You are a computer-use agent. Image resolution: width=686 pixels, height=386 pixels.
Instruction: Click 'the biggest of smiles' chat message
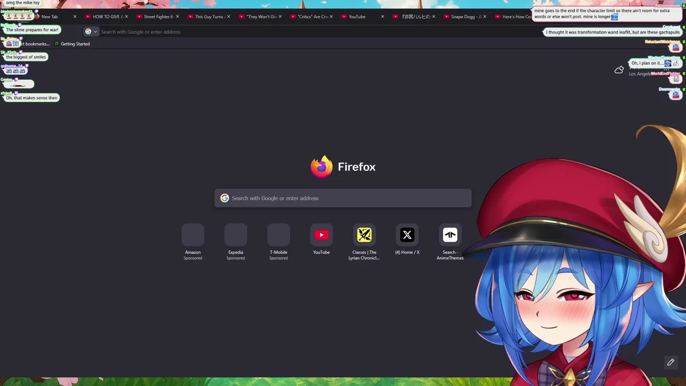tap(26, 57)
